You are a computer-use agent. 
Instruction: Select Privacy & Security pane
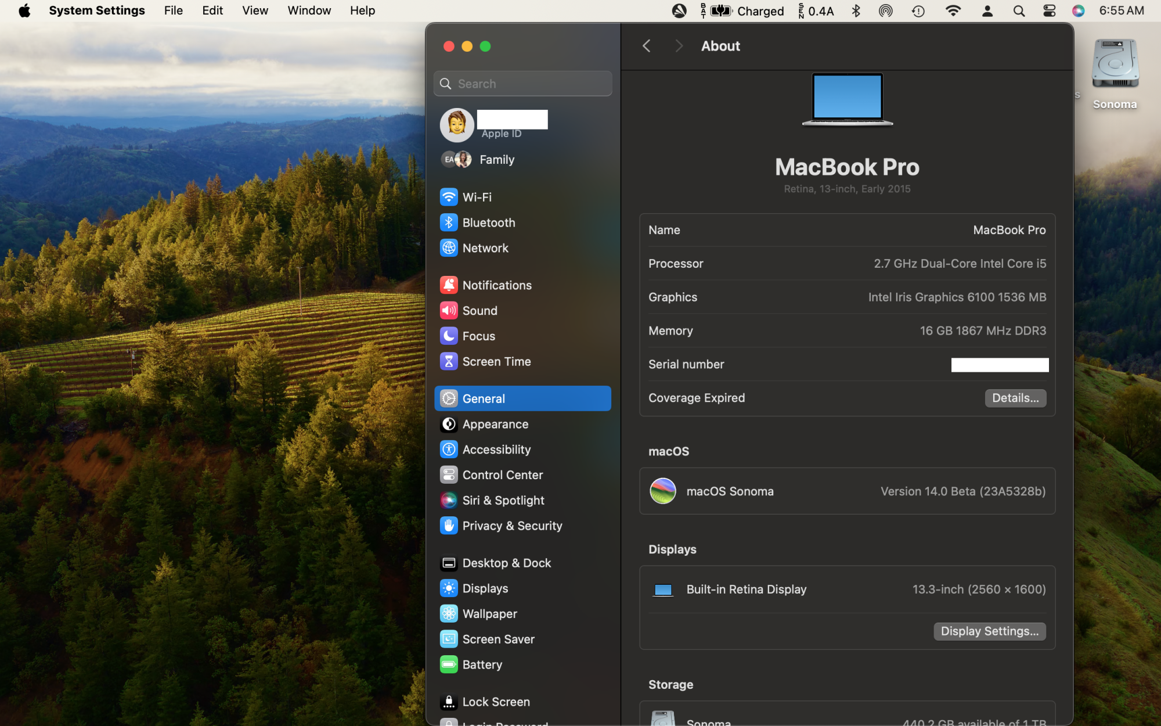point(511,526)
